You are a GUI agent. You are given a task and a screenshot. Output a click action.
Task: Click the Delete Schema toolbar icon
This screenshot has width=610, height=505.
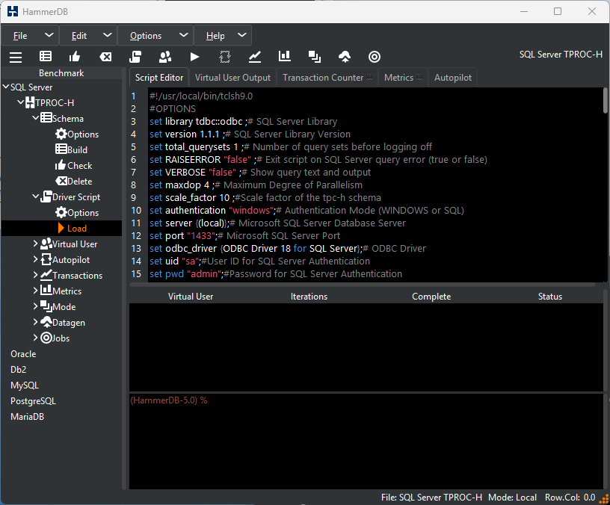coord(105,57)
